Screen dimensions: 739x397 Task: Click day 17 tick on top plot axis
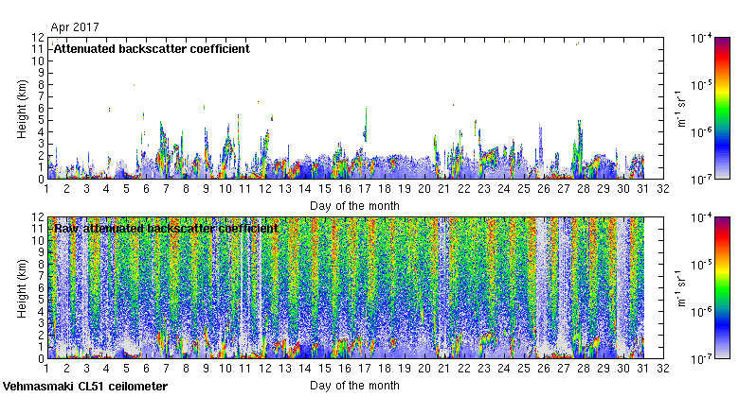(365, 189)
